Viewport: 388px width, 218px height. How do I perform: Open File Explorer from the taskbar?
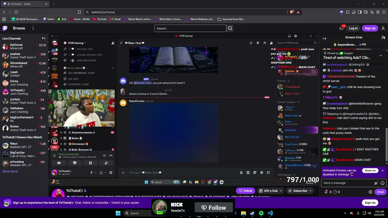pos(243,213)
